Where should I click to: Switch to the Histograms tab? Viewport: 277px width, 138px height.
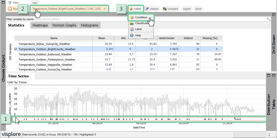coord(89,25)
